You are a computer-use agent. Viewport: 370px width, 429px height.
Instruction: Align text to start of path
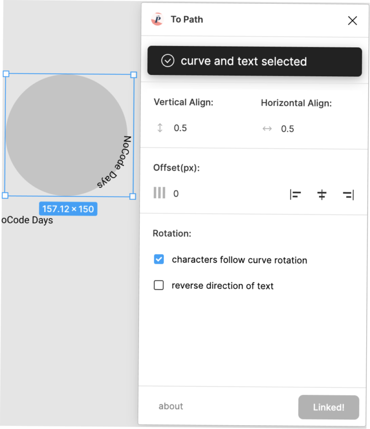(x=295, y=195)
